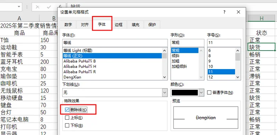Select stock value 200 cell

click(49, 62)
